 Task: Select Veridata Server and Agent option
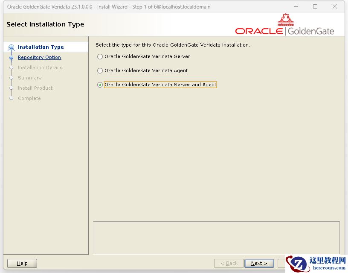(99, 85)
